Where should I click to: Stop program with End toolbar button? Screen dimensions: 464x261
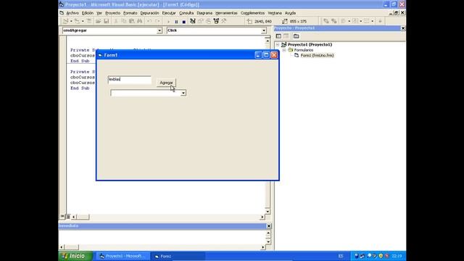tap(183, 21)
